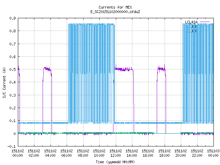Viewport: 220px width, 165px height.
Task: Click the x-axis label '151102 08:00'
Action: pos(83,153)
